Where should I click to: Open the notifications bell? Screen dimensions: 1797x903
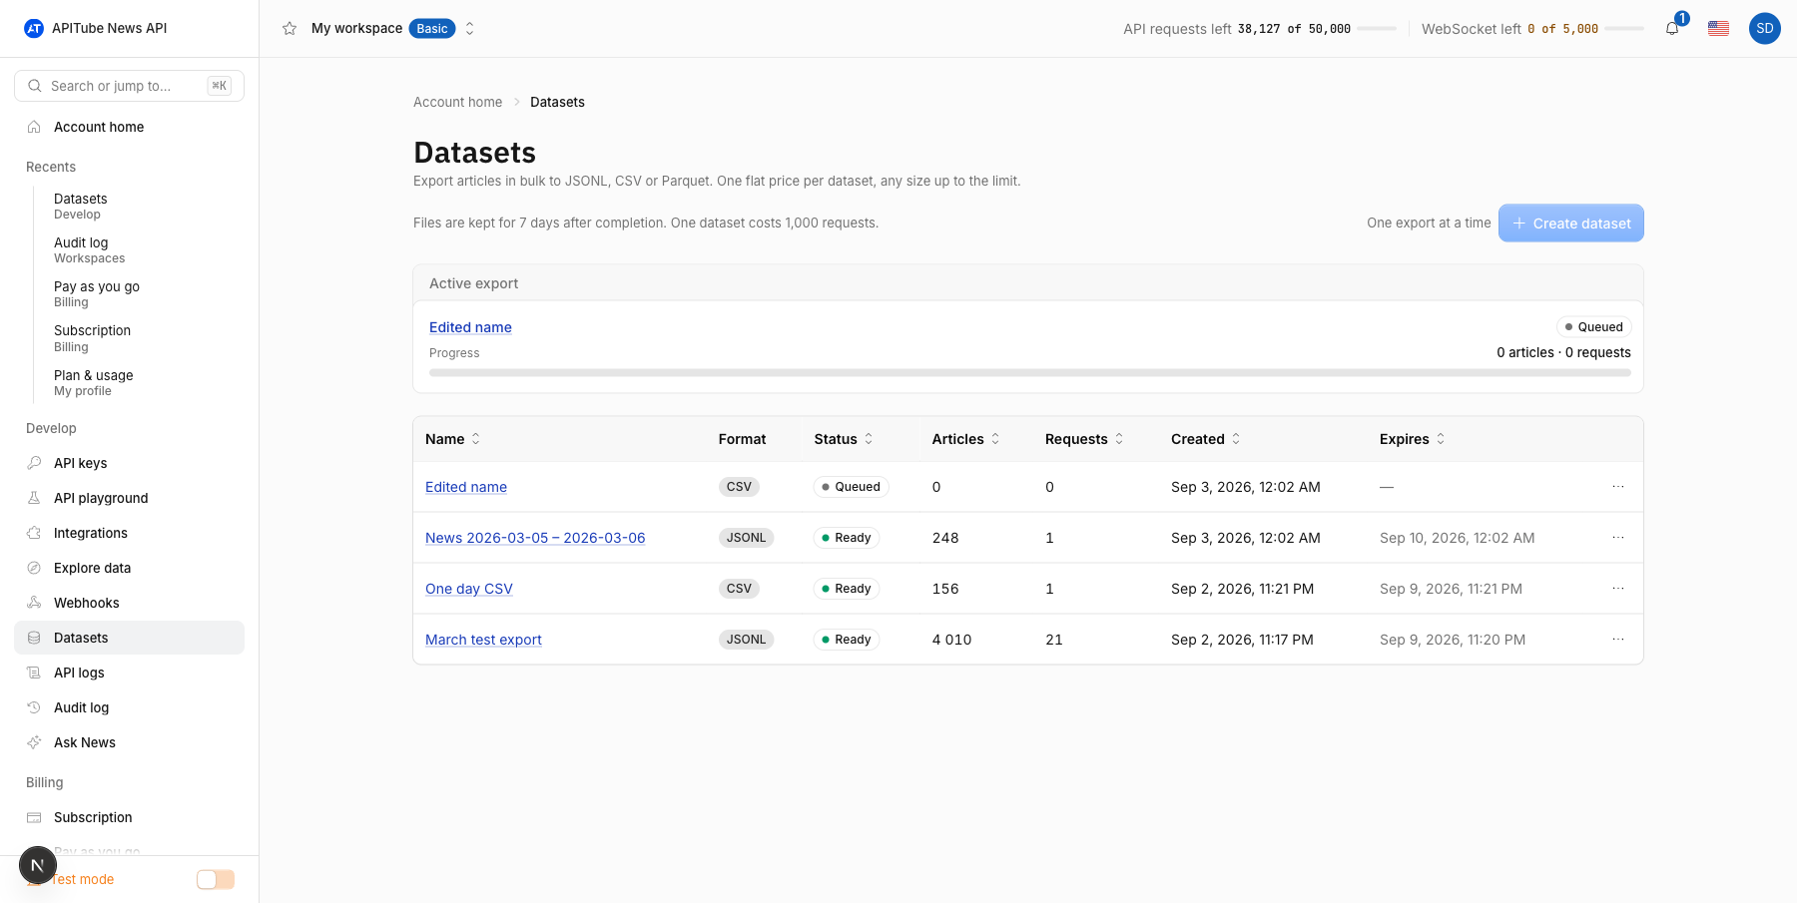tap(1672, 28)
